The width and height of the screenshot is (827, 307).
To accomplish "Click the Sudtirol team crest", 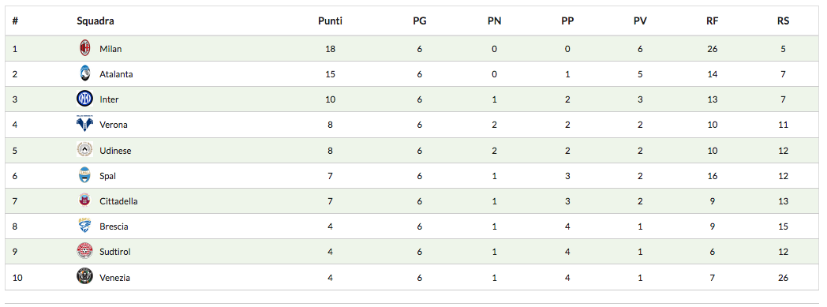I will point(84,251).
